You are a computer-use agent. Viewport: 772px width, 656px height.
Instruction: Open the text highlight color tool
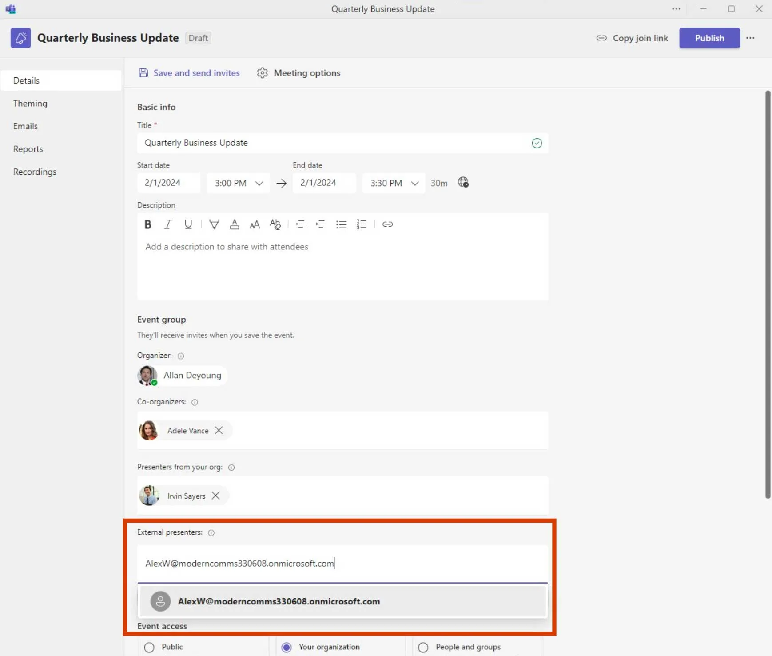(214, 224)
